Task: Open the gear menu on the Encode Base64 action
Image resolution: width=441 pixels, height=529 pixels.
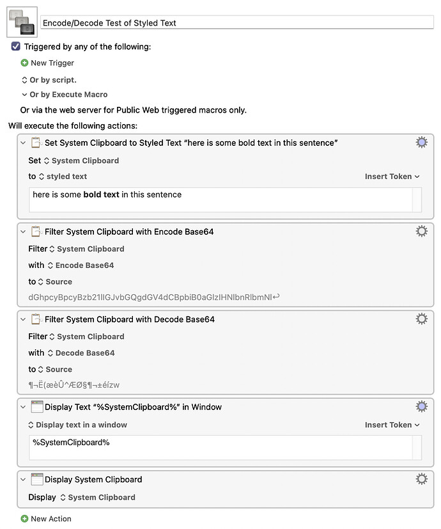Action: [x=421, y=231]
